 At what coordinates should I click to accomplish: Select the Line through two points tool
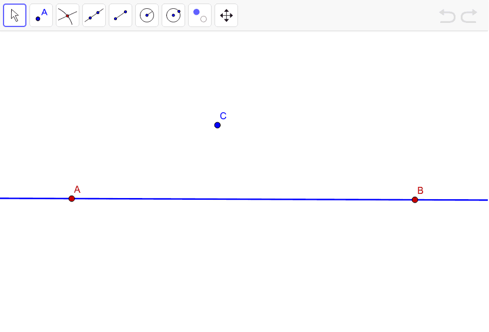(94, 15)
